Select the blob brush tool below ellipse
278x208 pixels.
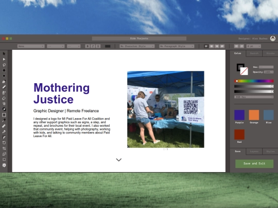point(4,82)
